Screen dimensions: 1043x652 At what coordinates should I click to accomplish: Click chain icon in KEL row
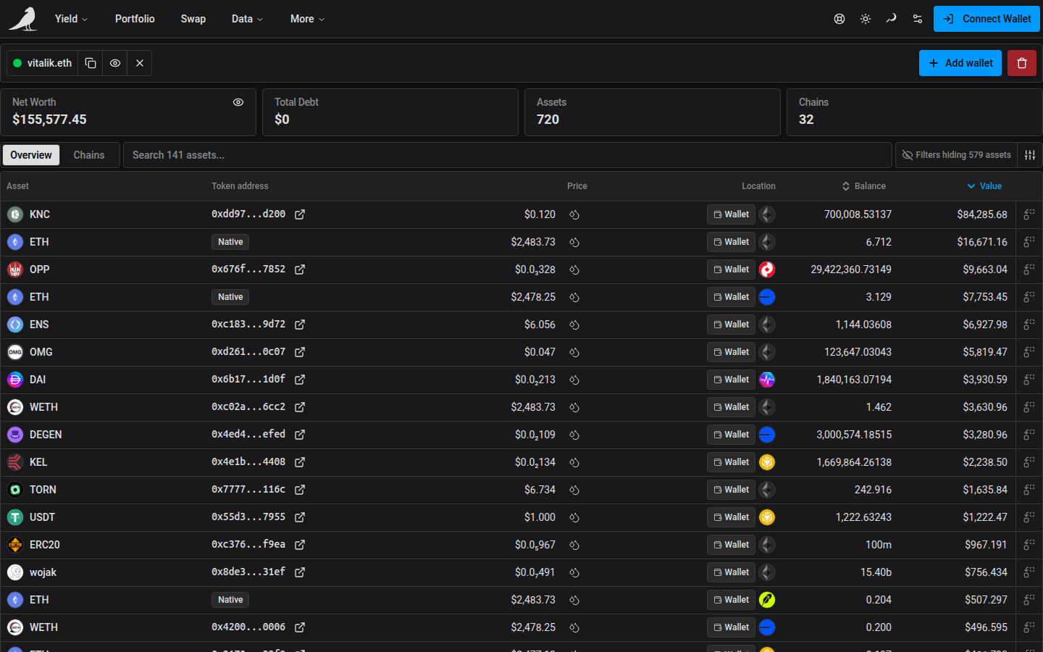[767, 462]
